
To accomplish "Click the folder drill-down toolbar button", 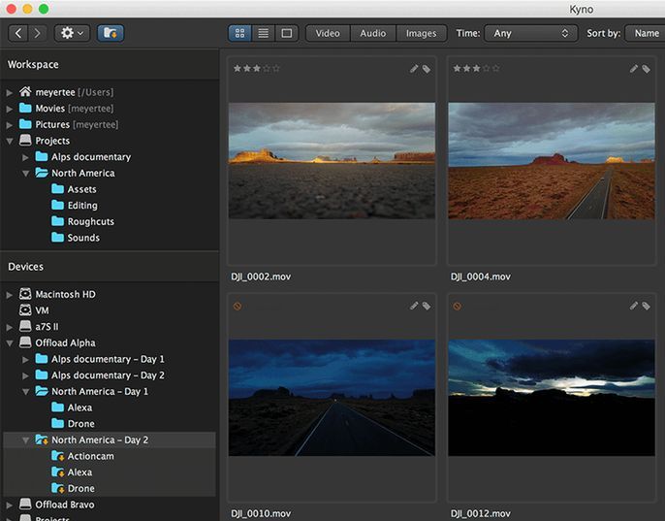I will 111,33.
